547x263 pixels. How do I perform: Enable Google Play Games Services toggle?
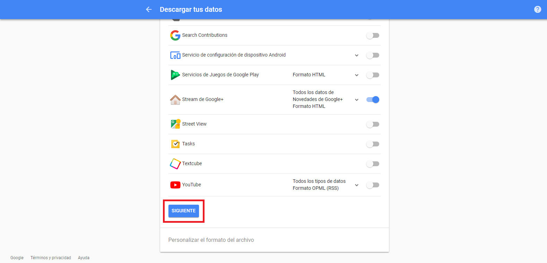point(373,75)
